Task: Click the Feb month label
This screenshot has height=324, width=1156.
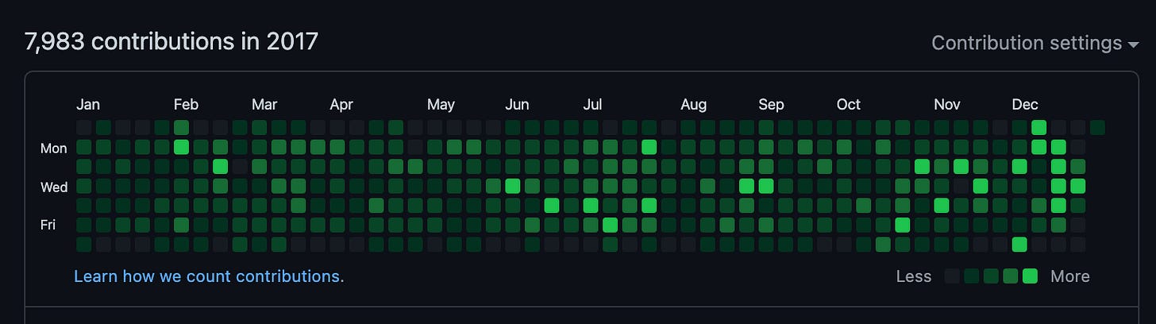Action: point(186,105)
